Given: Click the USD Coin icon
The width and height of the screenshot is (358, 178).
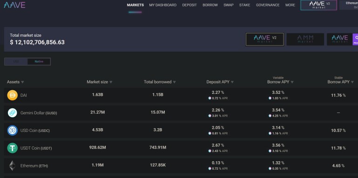Looking at the screenshot, I should [x=12, y=131].
